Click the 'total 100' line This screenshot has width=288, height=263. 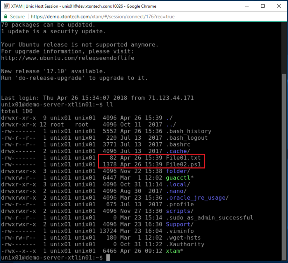[17, 111]
